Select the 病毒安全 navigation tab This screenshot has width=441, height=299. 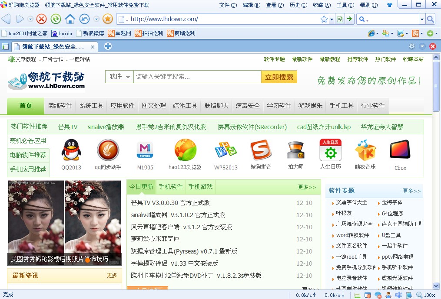click(x=248, y=106)
